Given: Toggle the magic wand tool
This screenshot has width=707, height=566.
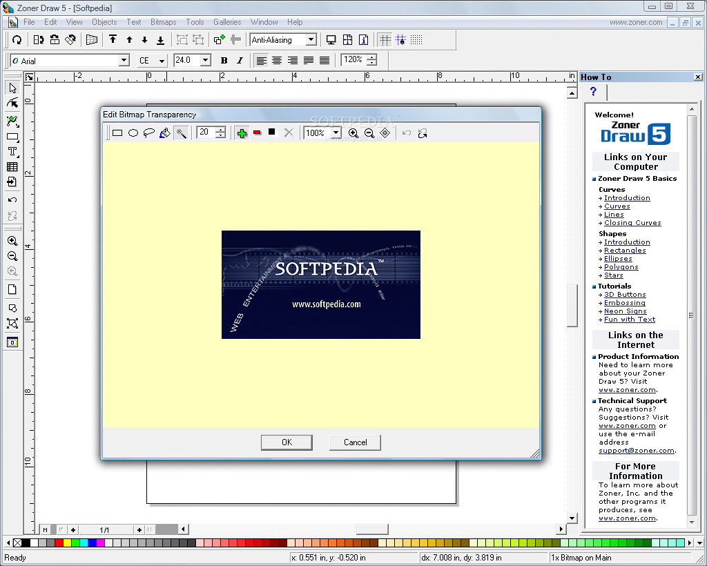Looking at the screenshot, I should pyautogui.click(x=181, y=133).
